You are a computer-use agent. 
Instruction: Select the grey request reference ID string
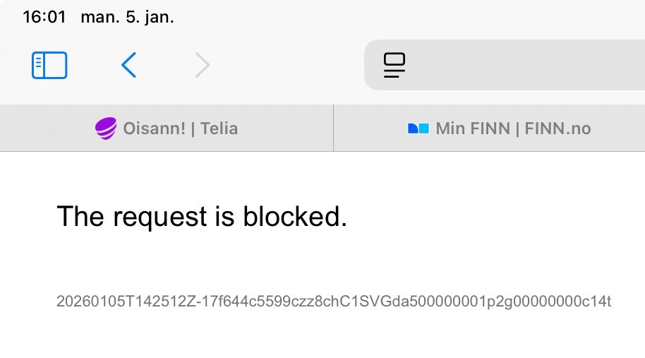(x=333, y=302)
